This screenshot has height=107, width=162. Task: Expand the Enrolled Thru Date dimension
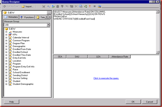coord(6,55)
